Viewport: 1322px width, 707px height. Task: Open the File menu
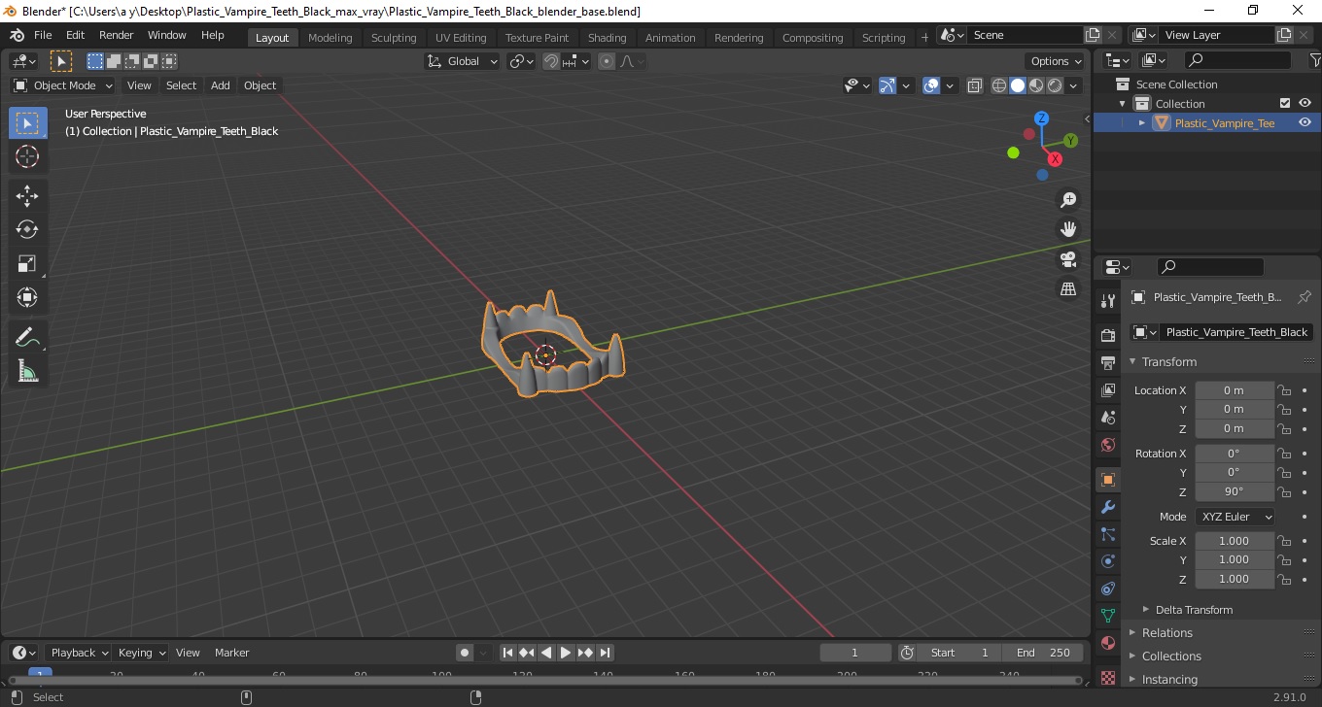tap(43, 35)
